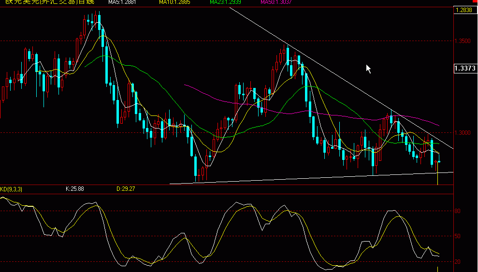The width and height of the screenshot is (478, 272).
Task: Click the highlighted 1.3373 price box
Action: click(x=465, y=69)
